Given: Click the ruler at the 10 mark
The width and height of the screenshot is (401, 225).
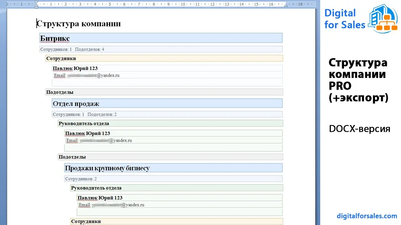Looking at the screenshot, I should pyautogui.click(x=183, y=4).
